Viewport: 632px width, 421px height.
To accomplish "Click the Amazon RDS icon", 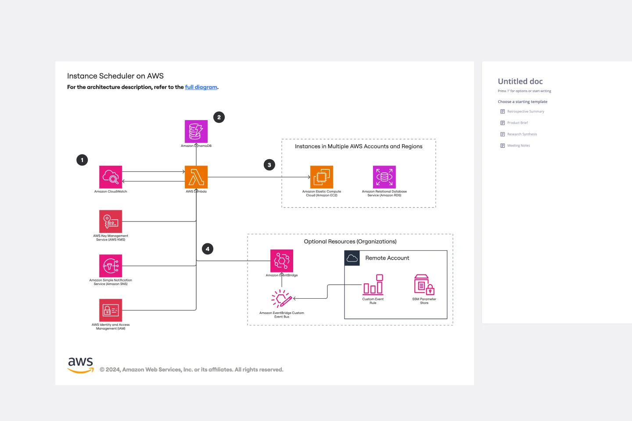I will [x=384, y=177].
